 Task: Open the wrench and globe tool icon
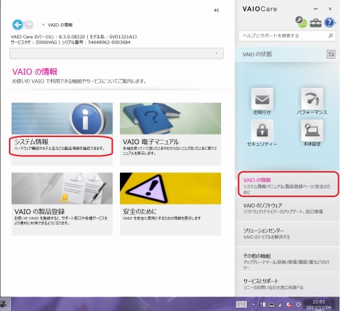tap(301, 22)
